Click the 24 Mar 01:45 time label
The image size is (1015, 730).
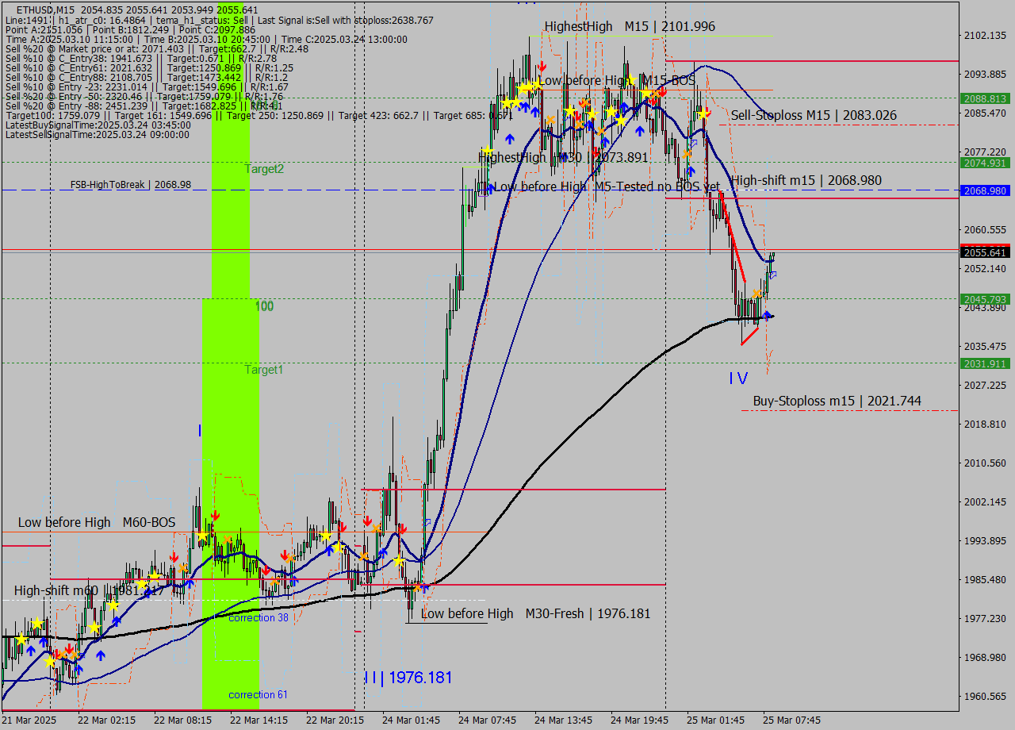click(x=411, y=720)
